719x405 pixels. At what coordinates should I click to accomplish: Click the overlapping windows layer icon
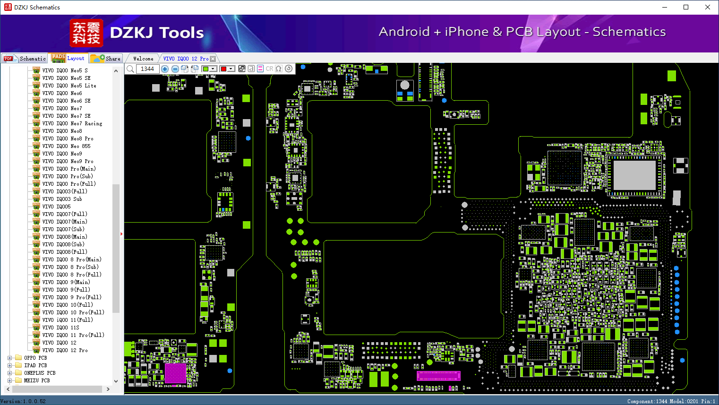(x=242, y=69)
